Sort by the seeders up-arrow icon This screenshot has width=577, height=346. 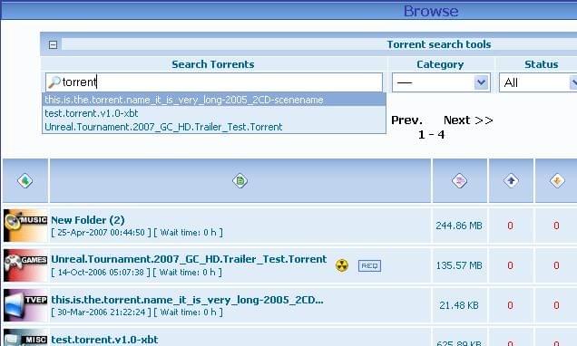[511, 181]
